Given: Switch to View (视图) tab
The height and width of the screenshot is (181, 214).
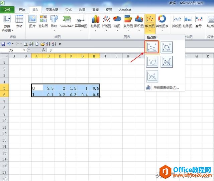Looking at the screenshot, I should [109, 10].
